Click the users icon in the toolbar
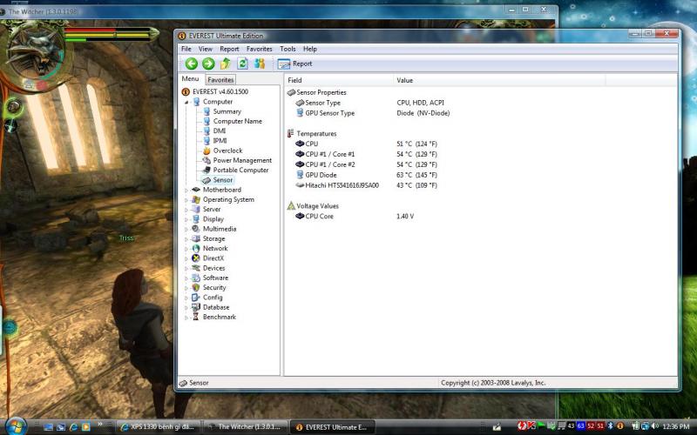 tap(259, 64)
